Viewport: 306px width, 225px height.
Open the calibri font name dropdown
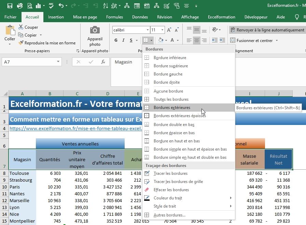click(x=148, y=30)
